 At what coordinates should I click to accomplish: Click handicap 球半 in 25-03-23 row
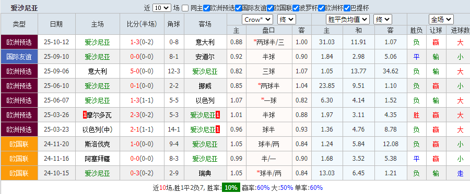(x=268, y=130)
